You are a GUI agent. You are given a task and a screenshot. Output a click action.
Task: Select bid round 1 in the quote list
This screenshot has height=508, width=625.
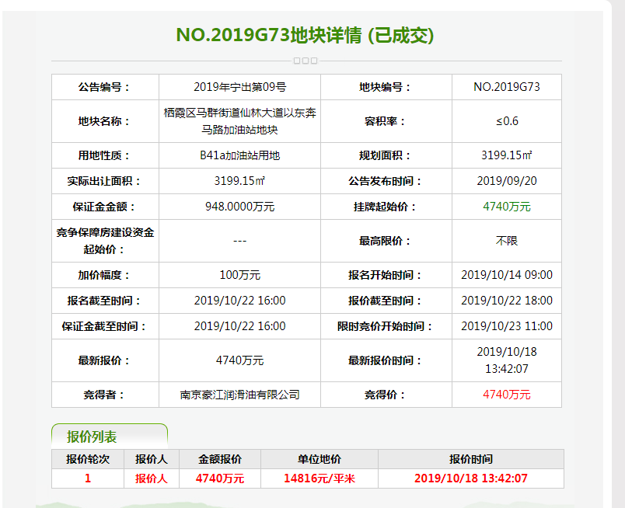pos(88,478)
